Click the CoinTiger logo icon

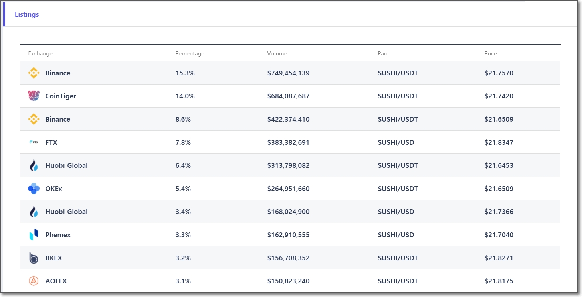[x=34, y=96]
